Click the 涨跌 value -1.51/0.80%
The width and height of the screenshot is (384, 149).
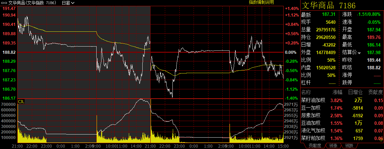click(x=368, y=14)
